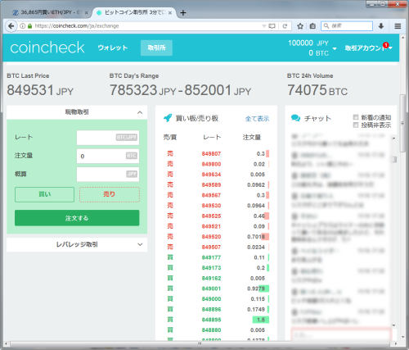
Task: Click the order amount 0.7018
Action: pos(256,237)
